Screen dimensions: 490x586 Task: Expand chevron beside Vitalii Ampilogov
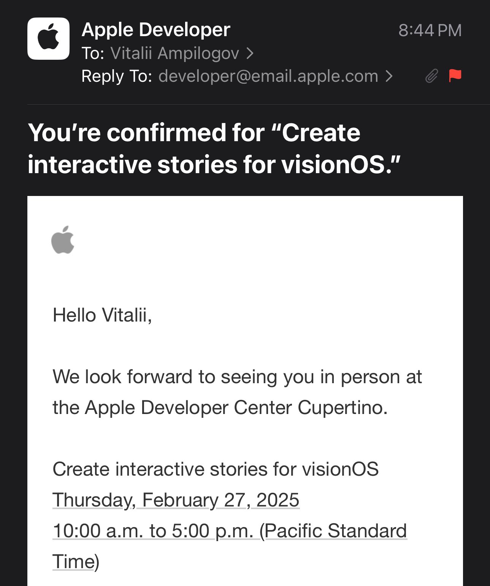tap(249, 53)
